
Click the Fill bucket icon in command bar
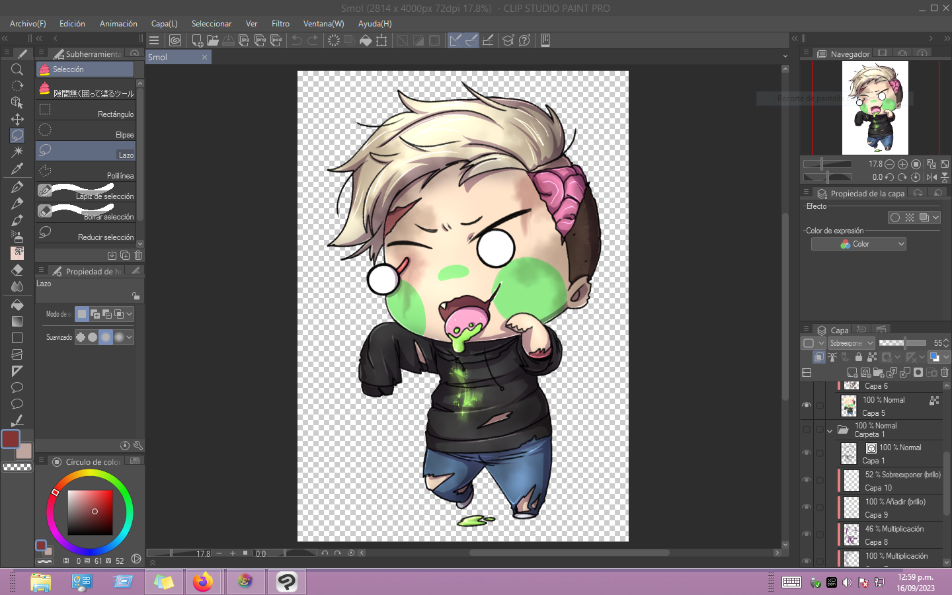click(366, 40)
